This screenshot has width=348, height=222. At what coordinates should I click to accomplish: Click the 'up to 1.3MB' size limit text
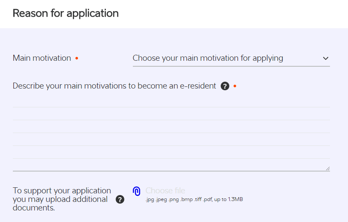(x=228, y=199)
